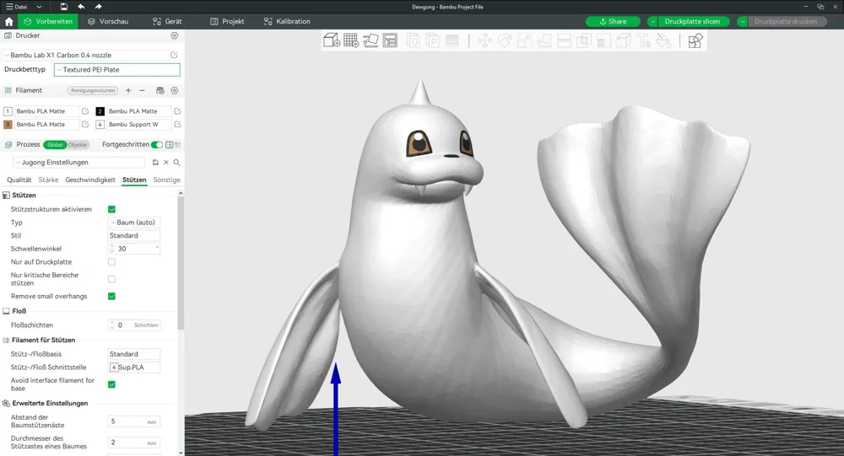Open dropdown arrow next to Druckplatte slicen
This screenshot has height=456, width=844.
point(652,22)
